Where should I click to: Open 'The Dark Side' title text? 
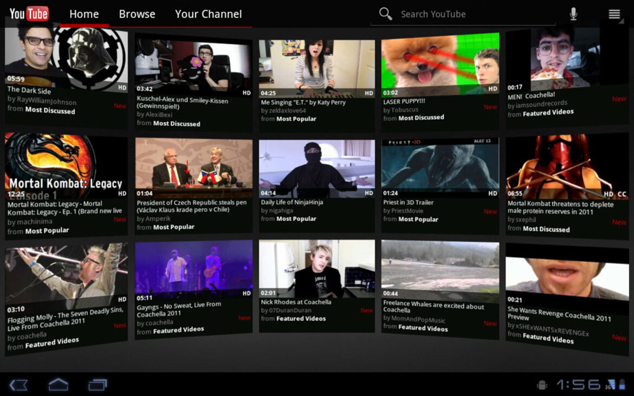[29, 90]
